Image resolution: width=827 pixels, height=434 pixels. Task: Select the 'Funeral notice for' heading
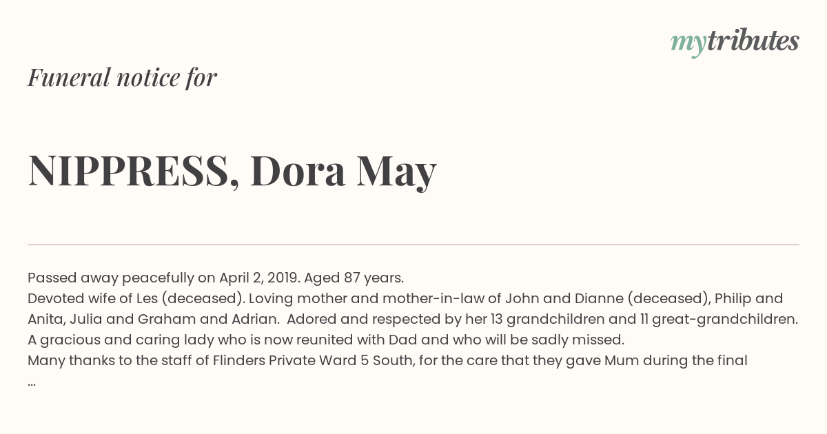click(x=122, y=78)
